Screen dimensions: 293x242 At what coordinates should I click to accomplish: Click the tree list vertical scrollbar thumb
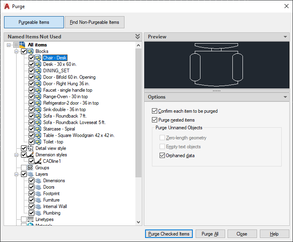tap(138, 113)
